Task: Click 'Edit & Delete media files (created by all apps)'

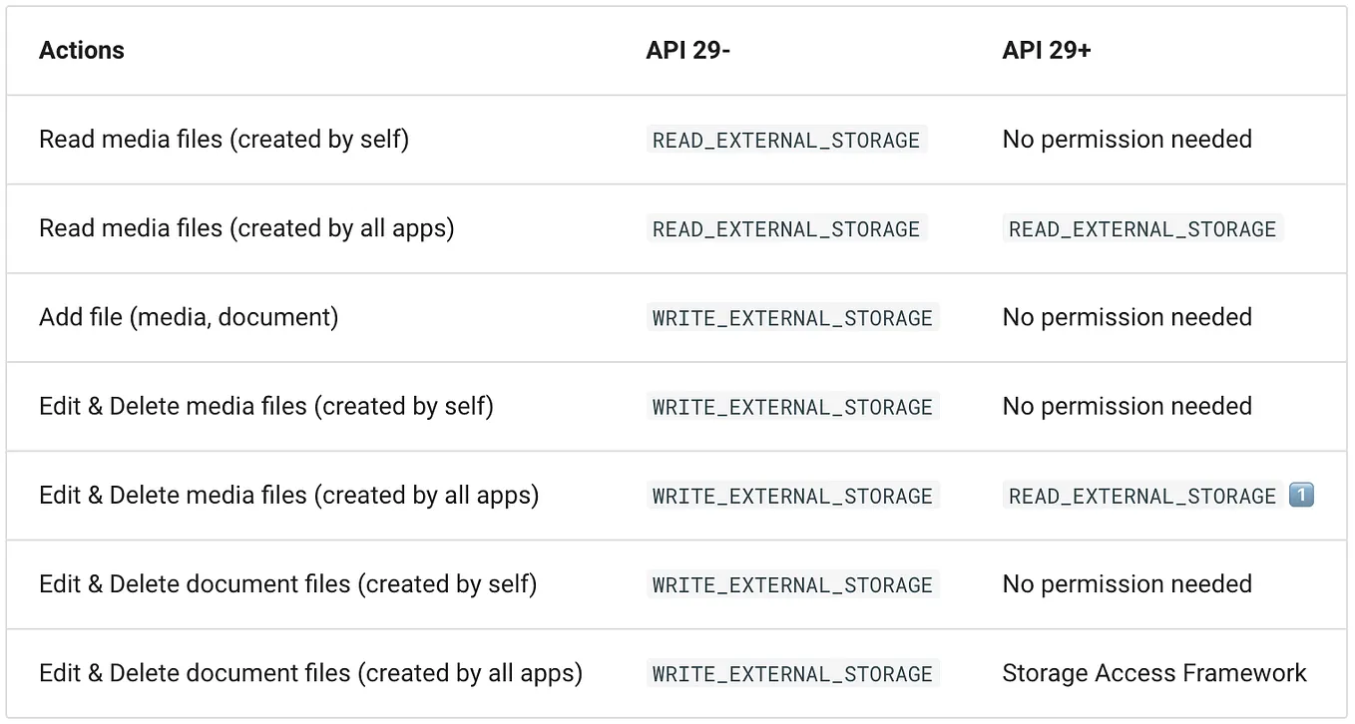Action: click(x=289, y=495)
